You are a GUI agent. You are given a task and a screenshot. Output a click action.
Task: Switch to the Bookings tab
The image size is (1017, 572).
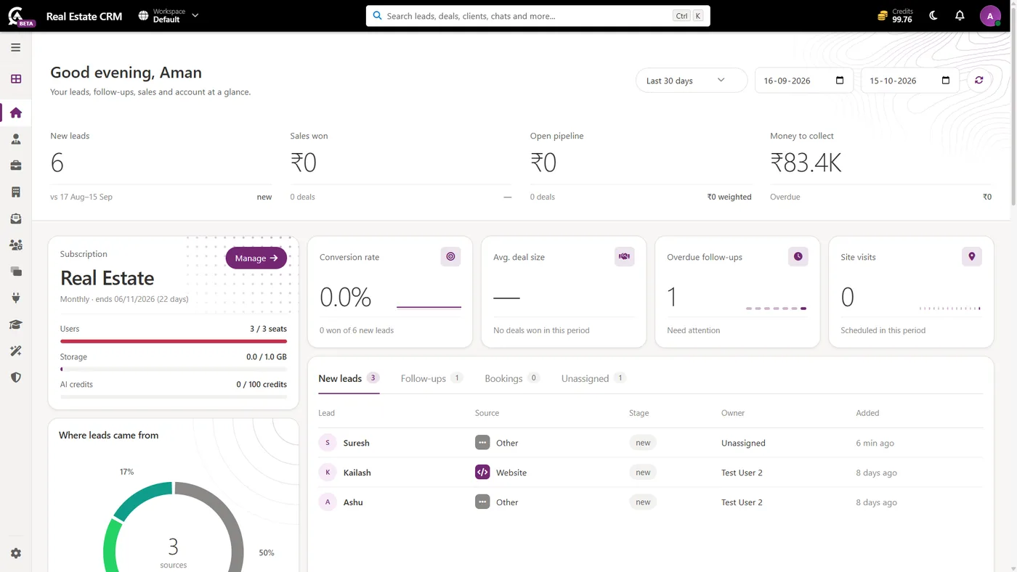click(x=512, y=378)
